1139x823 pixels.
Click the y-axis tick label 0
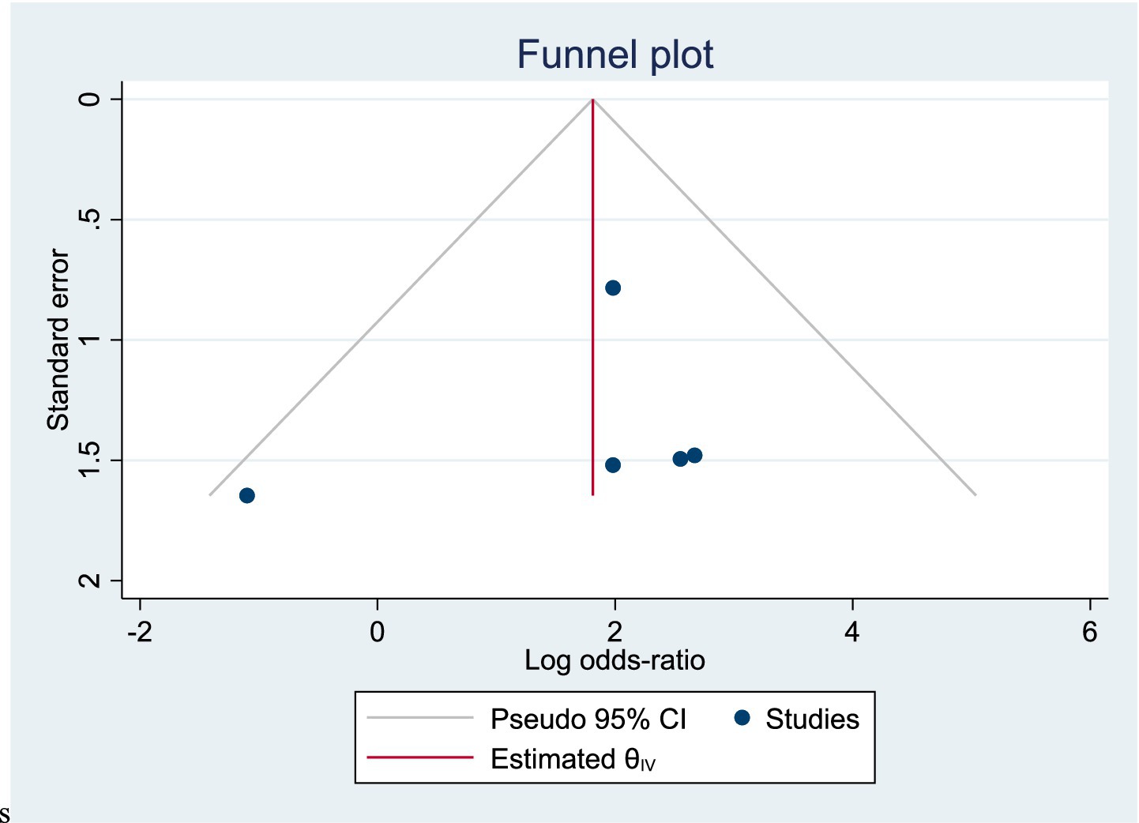pyautogui.click(x=91, y=99)
